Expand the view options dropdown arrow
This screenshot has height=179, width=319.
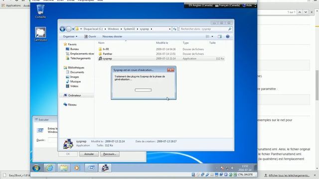212,36
